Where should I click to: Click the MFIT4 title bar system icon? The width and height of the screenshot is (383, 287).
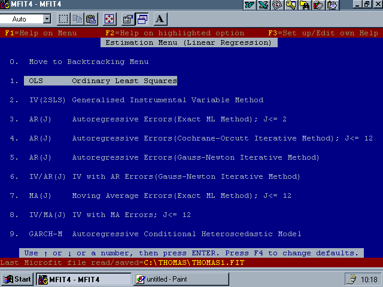click(4, 4)
